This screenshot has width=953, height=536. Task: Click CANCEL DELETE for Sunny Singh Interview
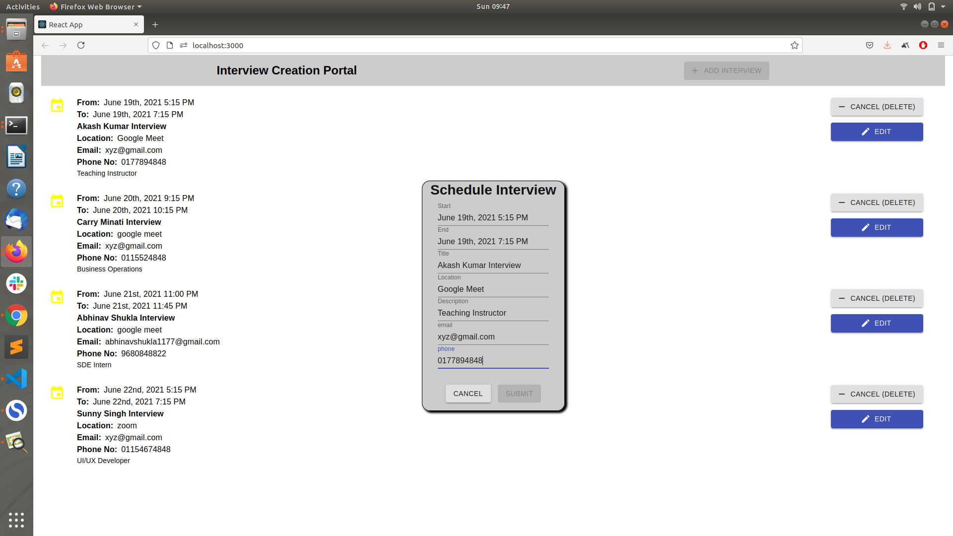click(x=876, y=394)
